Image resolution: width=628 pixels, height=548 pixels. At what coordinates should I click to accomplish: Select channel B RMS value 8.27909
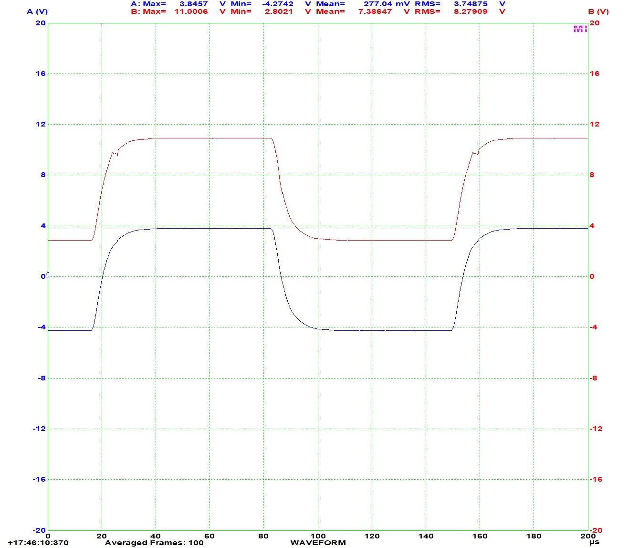(471, 11)
